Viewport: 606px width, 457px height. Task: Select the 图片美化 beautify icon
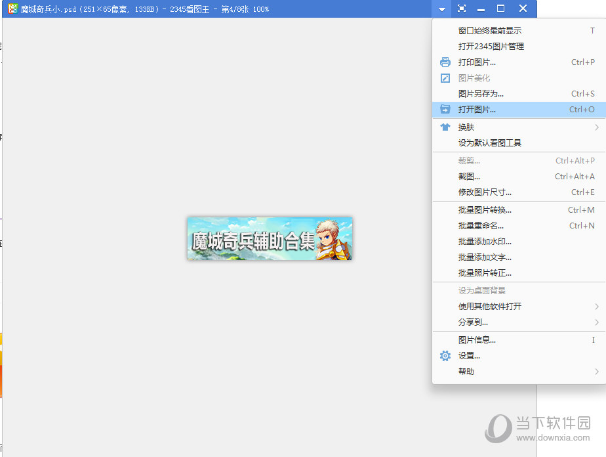[x=445, y=77]
